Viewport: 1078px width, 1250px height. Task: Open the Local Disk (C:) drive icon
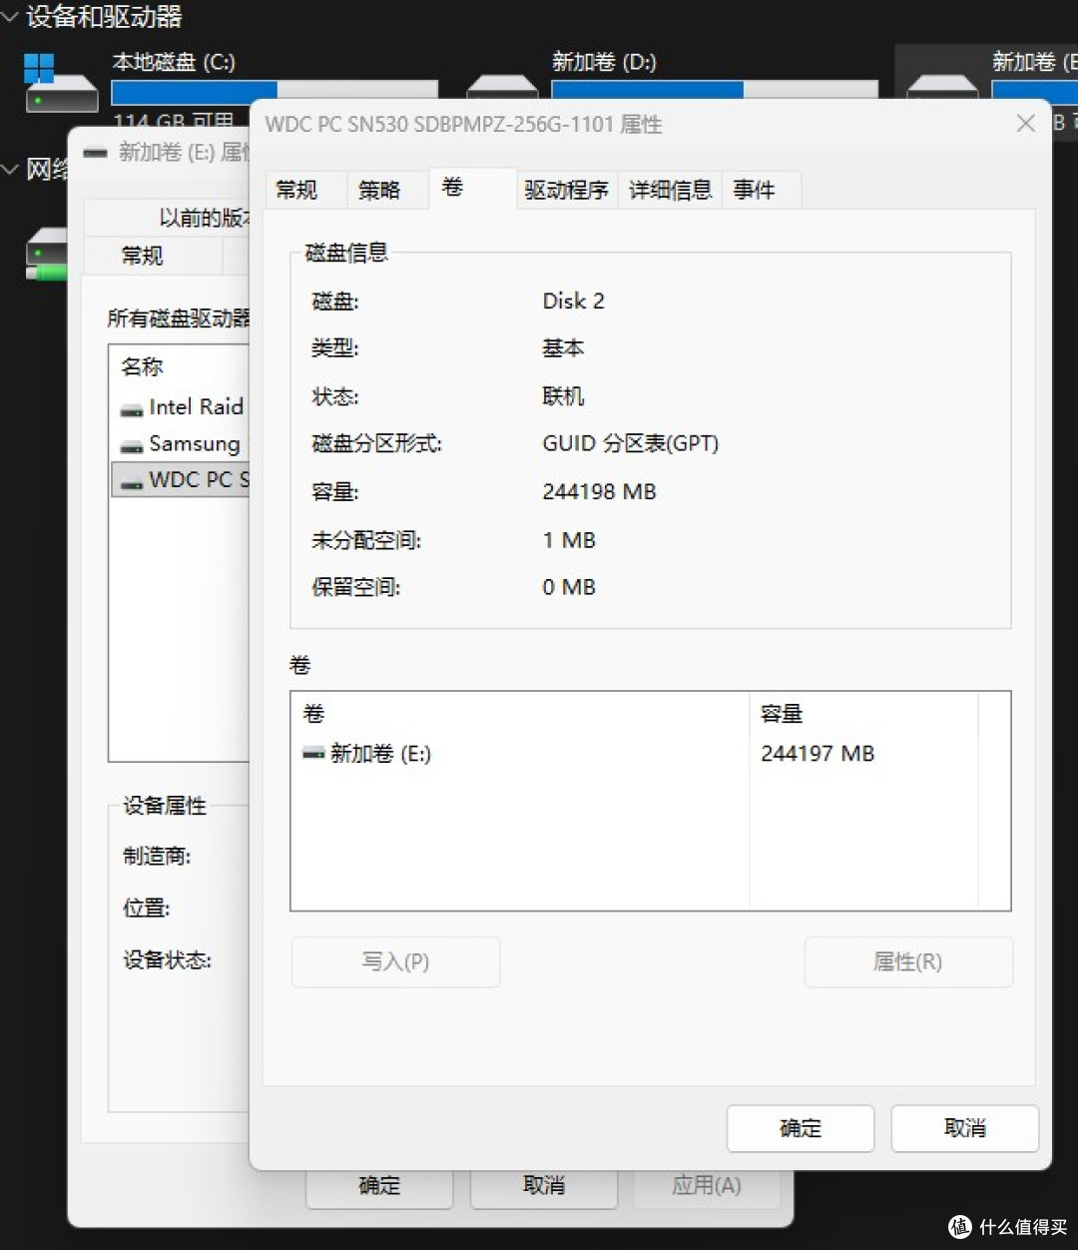point(60,84)
